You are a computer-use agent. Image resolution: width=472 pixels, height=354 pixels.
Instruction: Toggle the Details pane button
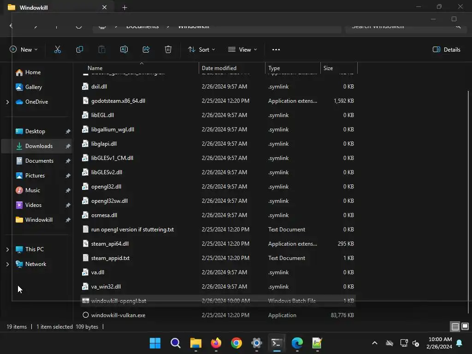tap(446, 50)
